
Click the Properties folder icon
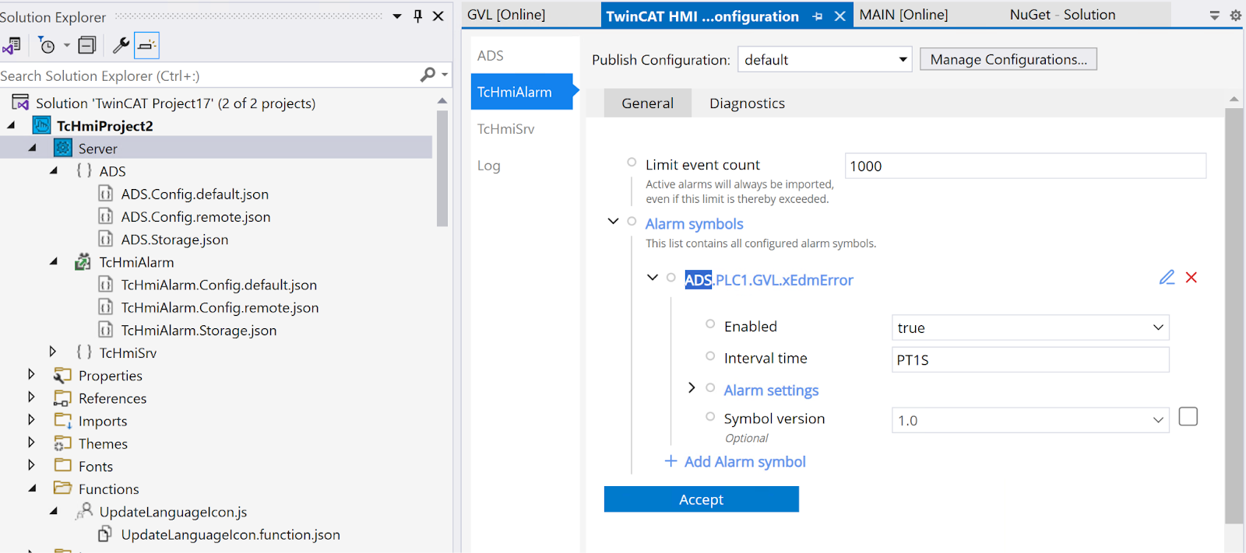62,376
